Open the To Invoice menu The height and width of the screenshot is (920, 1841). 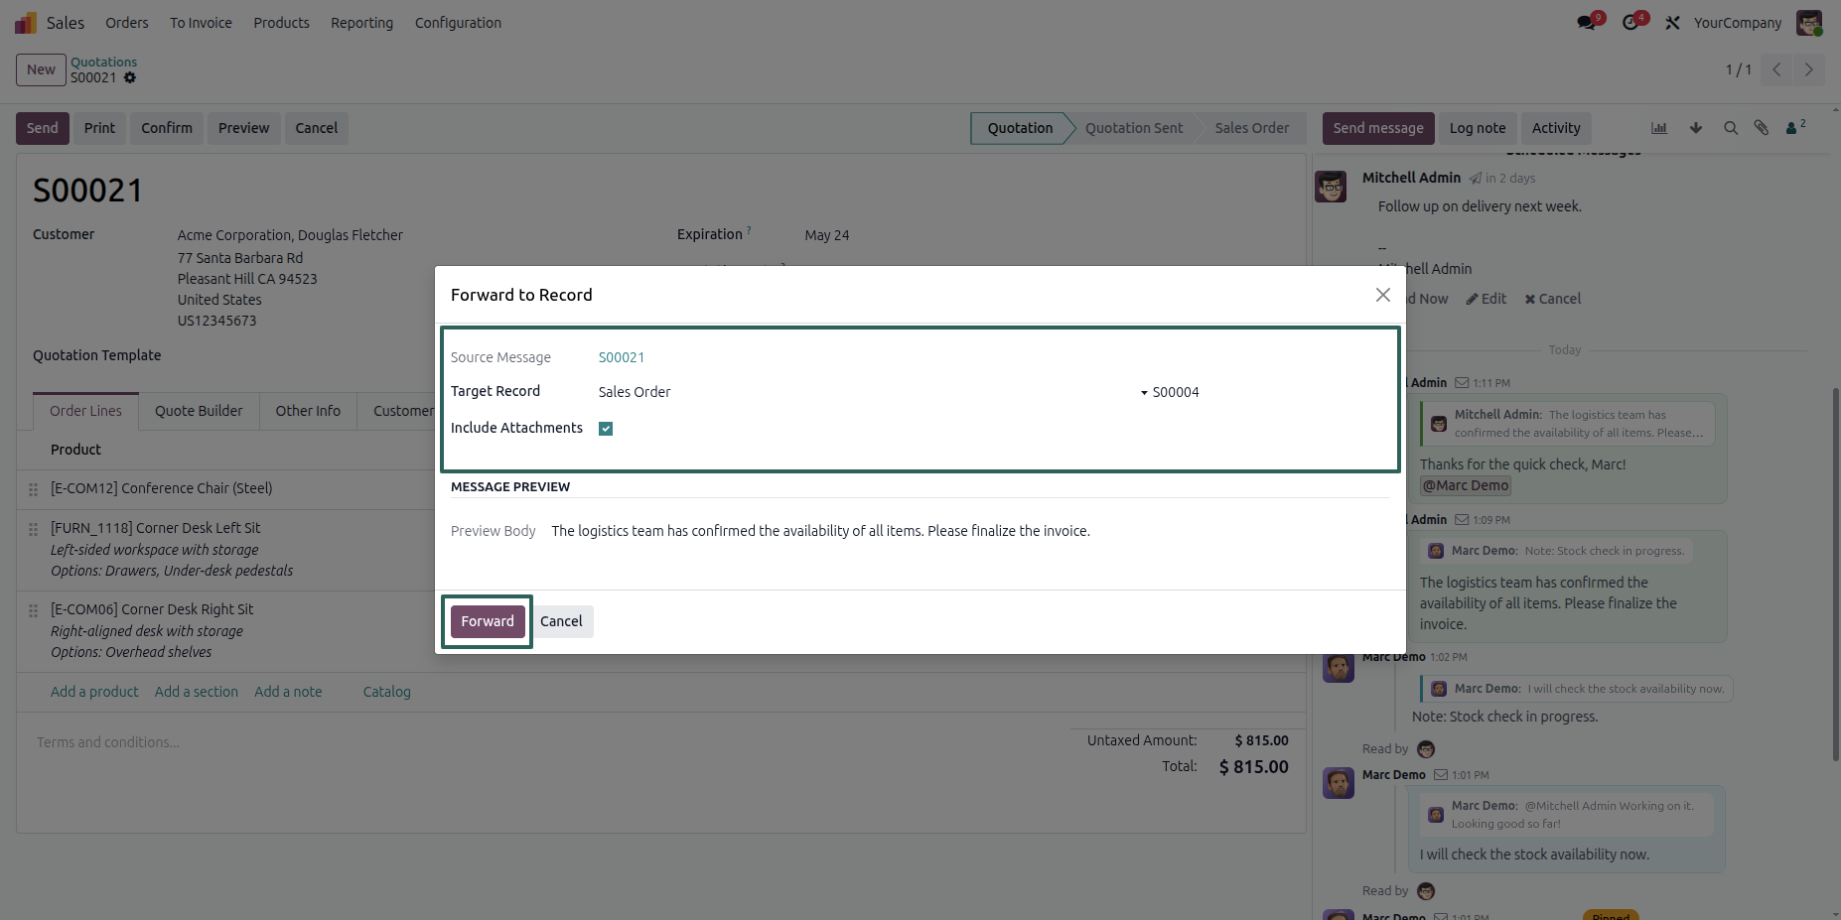tap(201, 23)
